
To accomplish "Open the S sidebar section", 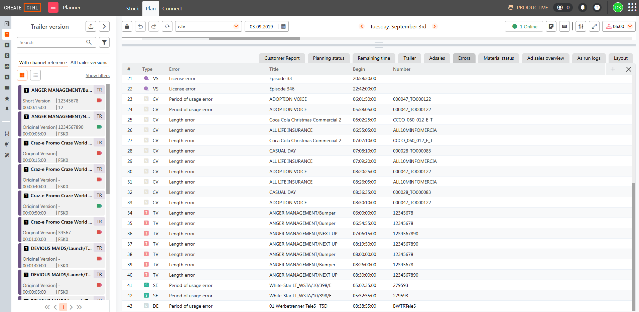I will coord(7,56).
